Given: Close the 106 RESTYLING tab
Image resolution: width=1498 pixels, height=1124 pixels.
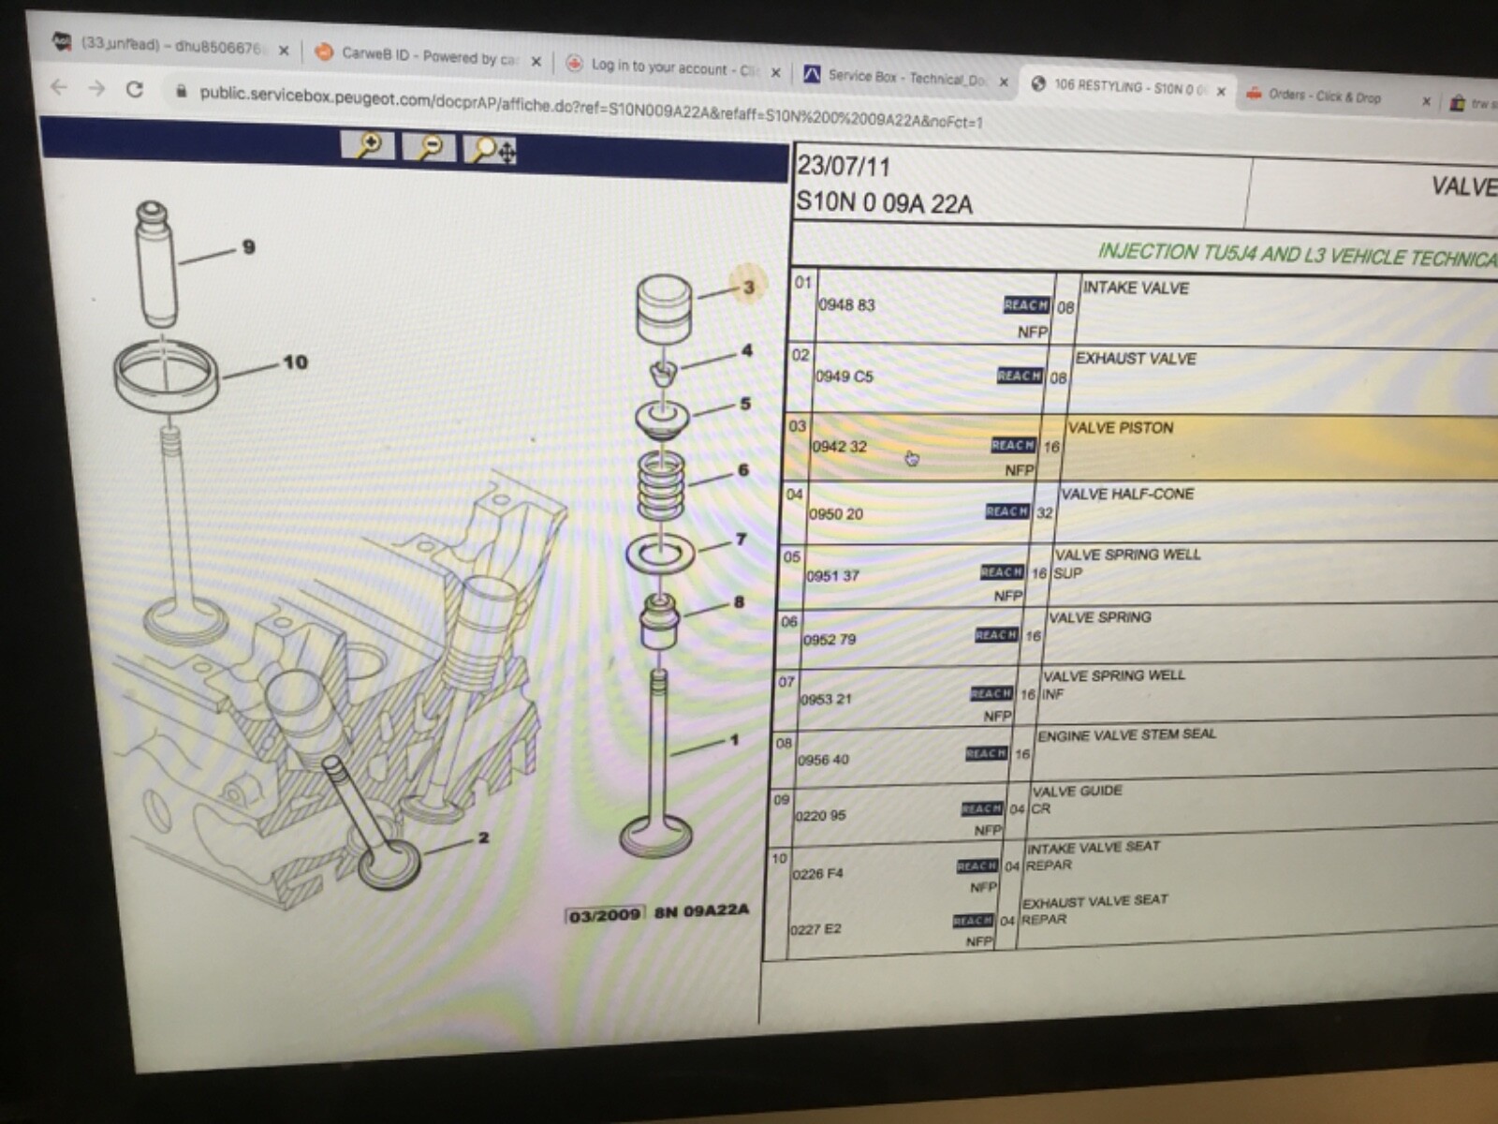Looking at the screenshot, I should [x=1221, y=92].
